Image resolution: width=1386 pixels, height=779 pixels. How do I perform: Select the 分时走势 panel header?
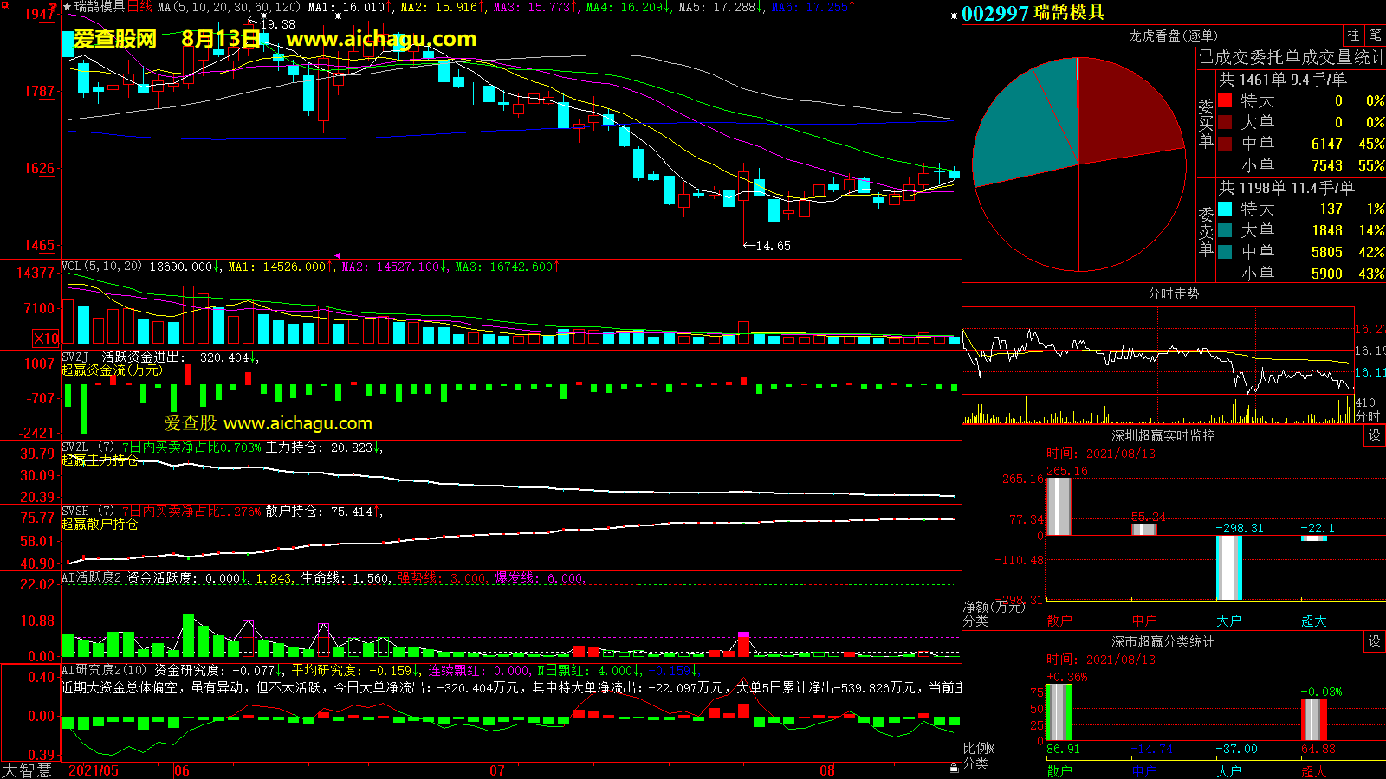1173,294
